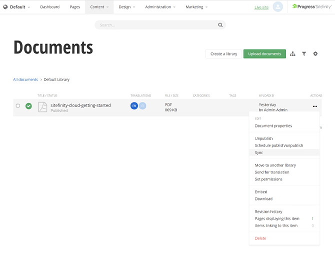Select the faded second translation badge
This screenshot has height=255, width=335.
pyautogui.click(x=142, y=105)
